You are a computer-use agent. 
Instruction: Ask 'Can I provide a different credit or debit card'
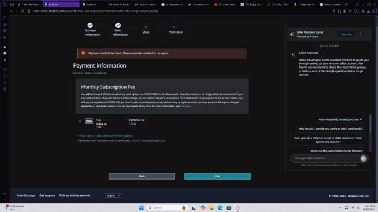pos(328,140)
